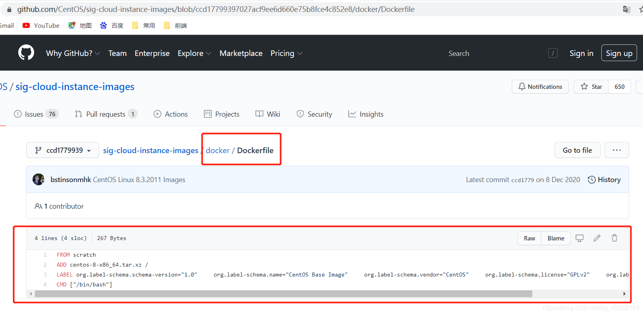Click the CMD ["/bin/bash"] code line
This screenshot has height=315, width=643.
(x=84, y=284)
